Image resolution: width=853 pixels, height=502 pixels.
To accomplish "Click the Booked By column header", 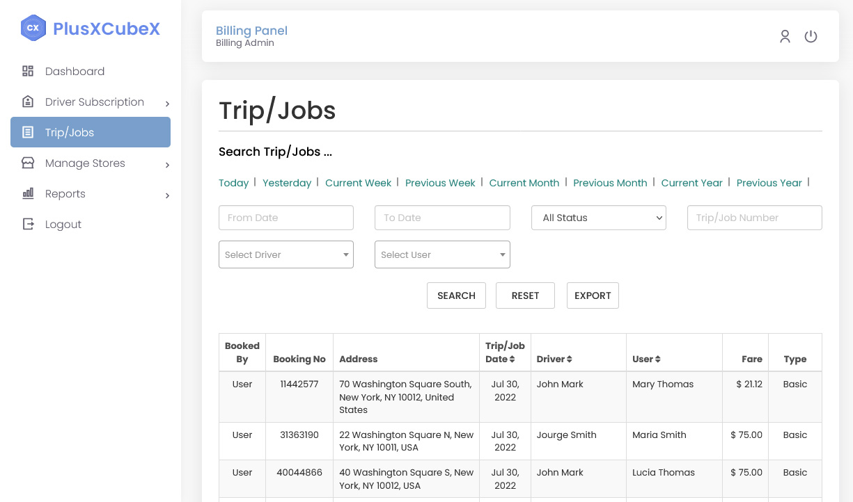I will tap(242, 353).
